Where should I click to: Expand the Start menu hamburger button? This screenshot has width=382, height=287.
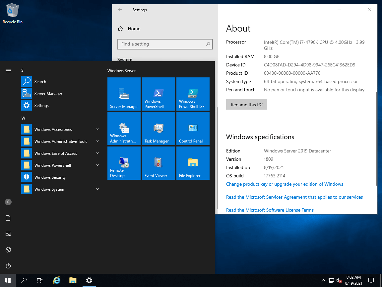[8, 70]
